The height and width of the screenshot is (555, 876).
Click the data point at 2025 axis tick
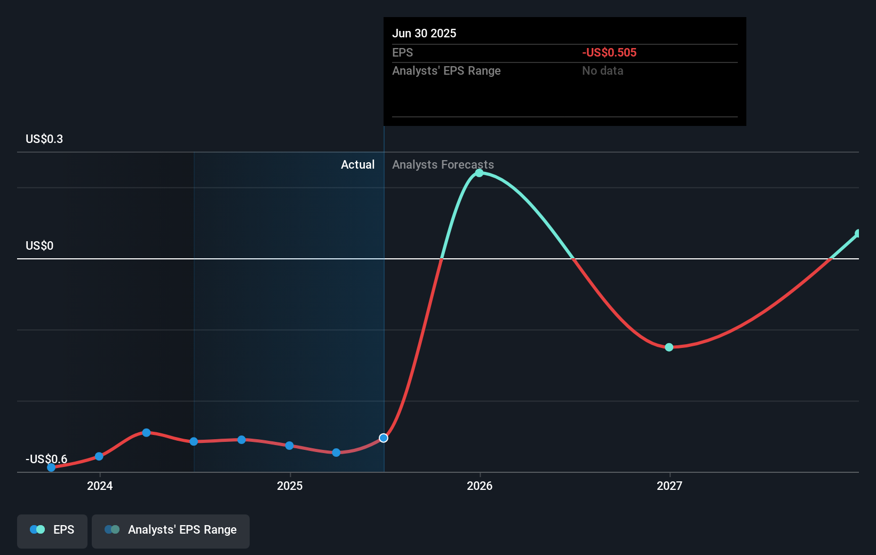(x=289, y=446)
